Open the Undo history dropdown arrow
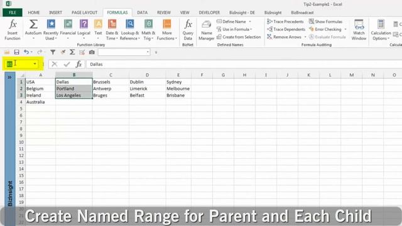 [31, 52]
